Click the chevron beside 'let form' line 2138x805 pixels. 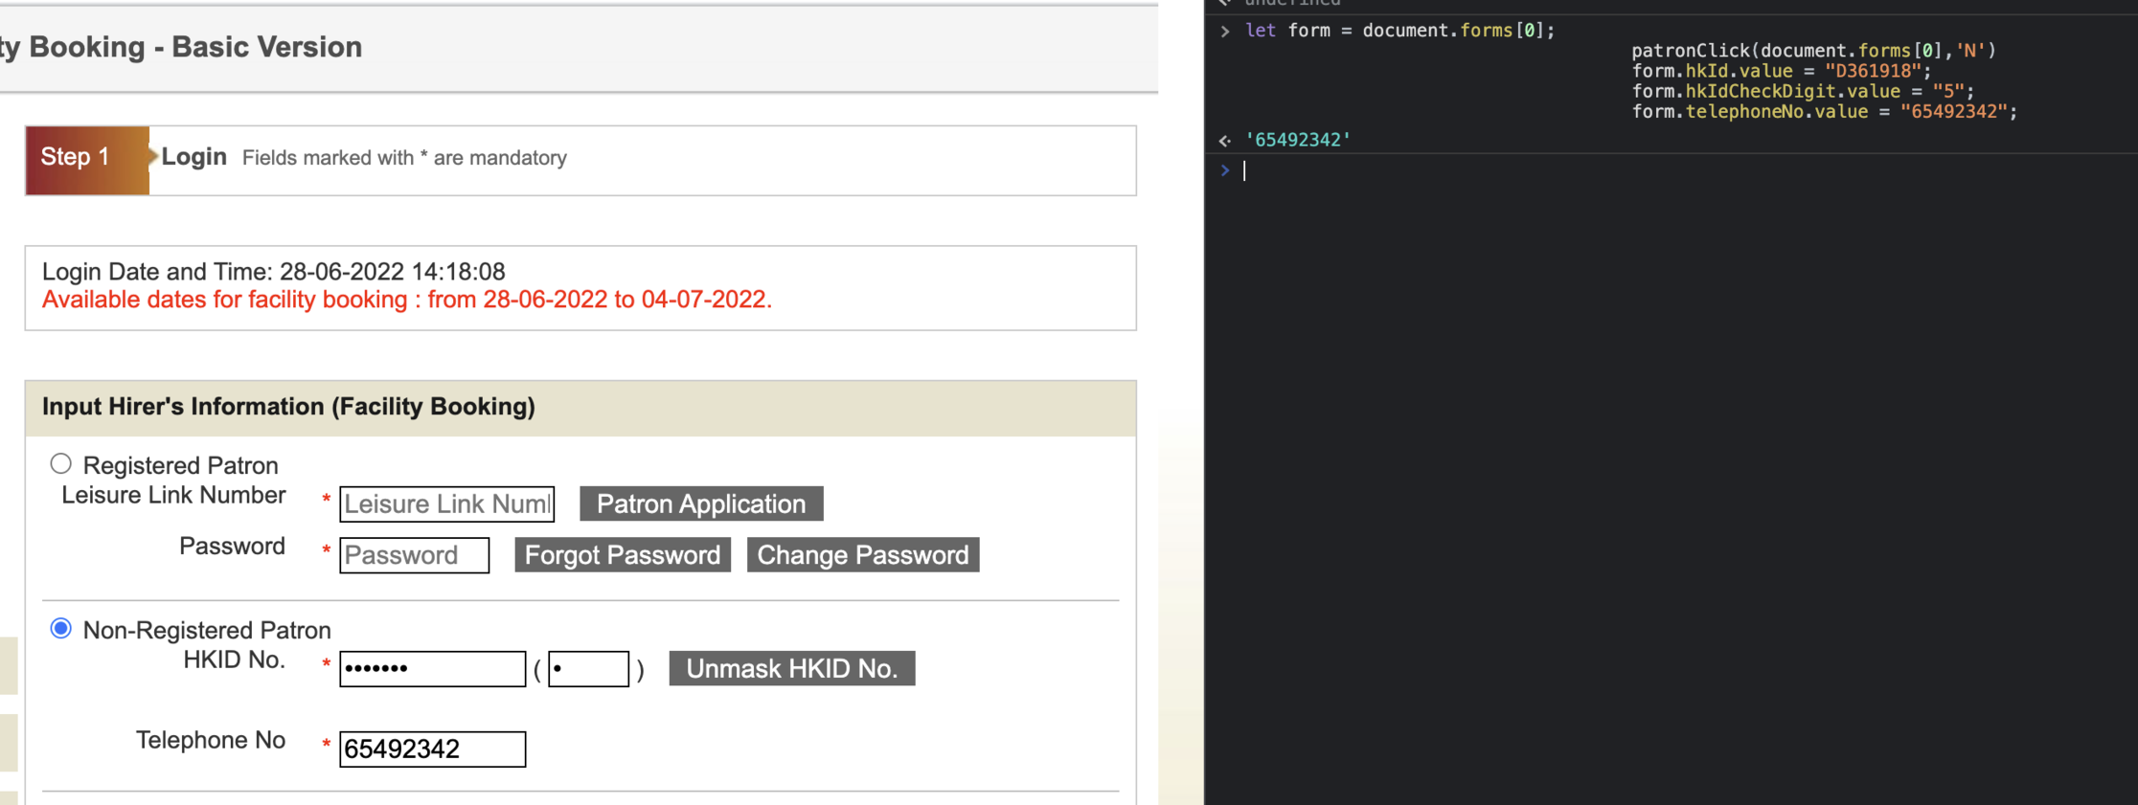click(x=1224, y=32)
